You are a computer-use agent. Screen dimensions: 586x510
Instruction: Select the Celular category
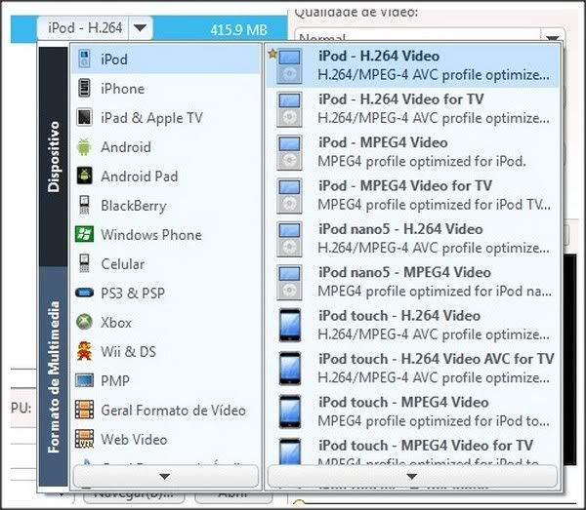[166, 263]
